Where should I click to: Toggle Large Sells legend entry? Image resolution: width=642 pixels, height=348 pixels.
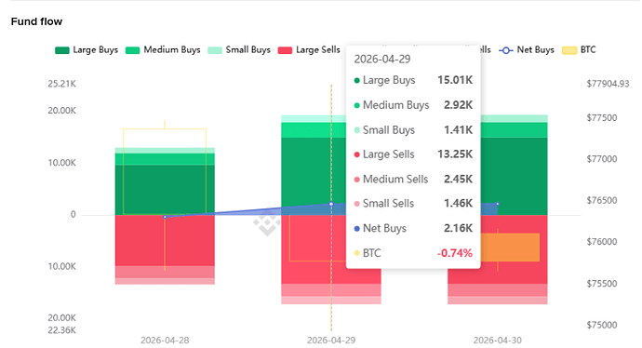pyautogui.click(x=309, y=50)
